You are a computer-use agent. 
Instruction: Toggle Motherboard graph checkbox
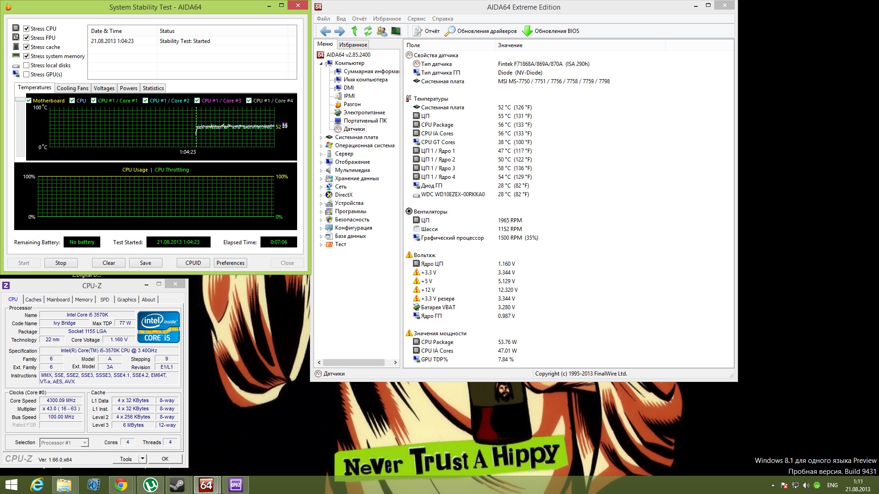click(29, 101)
